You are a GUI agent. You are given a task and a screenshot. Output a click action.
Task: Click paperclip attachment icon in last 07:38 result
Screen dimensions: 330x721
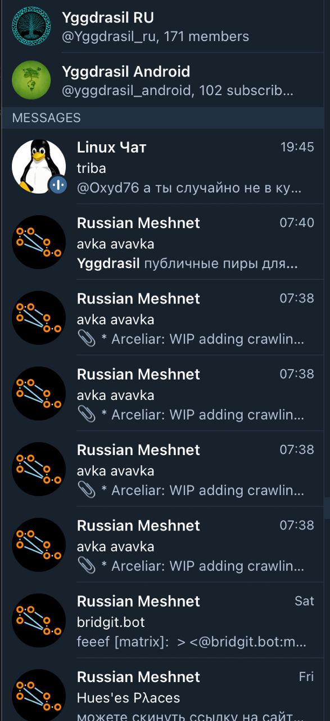(86, 566)
